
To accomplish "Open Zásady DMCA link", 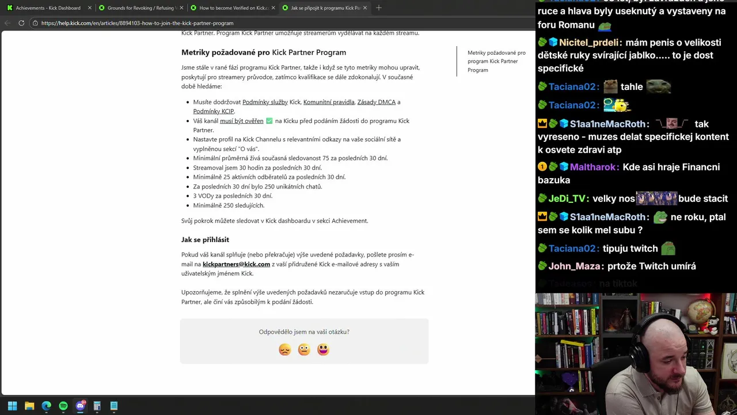I will (377, 102).
